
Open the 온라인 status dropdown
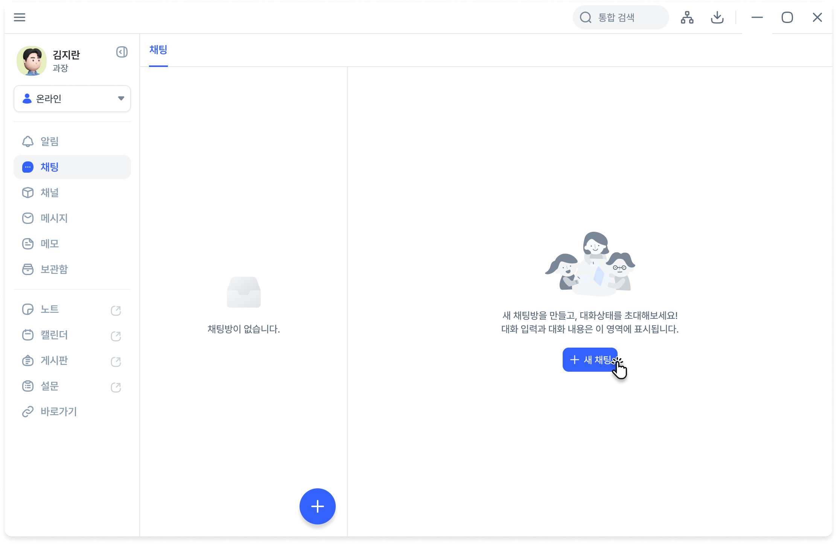pyautogui.click(x=72, y=99)
